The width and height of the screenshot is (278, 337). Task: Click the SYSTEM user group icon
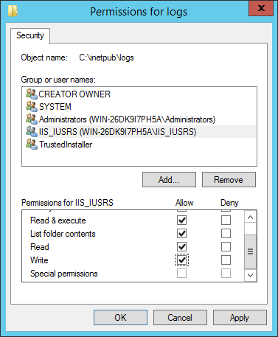point(32,106)
